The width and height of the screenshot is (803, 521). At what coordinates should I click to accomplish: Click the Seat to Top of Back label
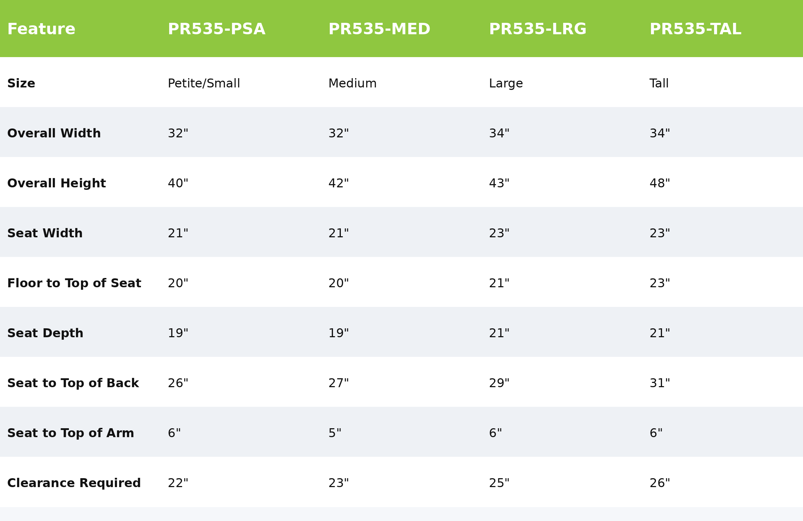[x=73, y=384]
